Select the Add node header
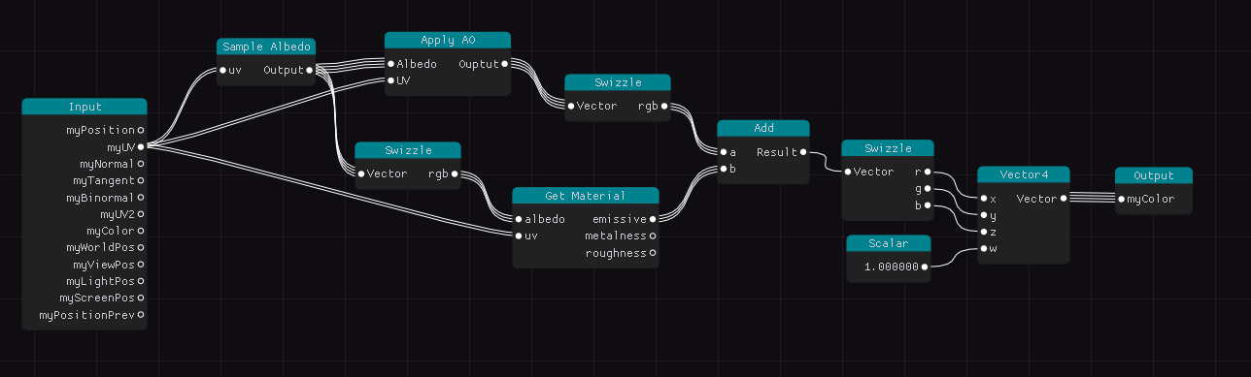Screen dimensions: 1251x377 763,128
